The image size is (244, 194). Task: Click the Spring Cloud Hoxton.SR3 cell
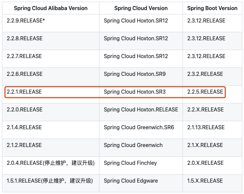click(x=135, y=92)
